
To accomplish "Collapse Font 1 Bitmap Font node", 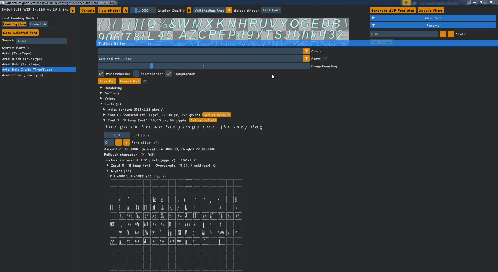I will click(105, 120).
